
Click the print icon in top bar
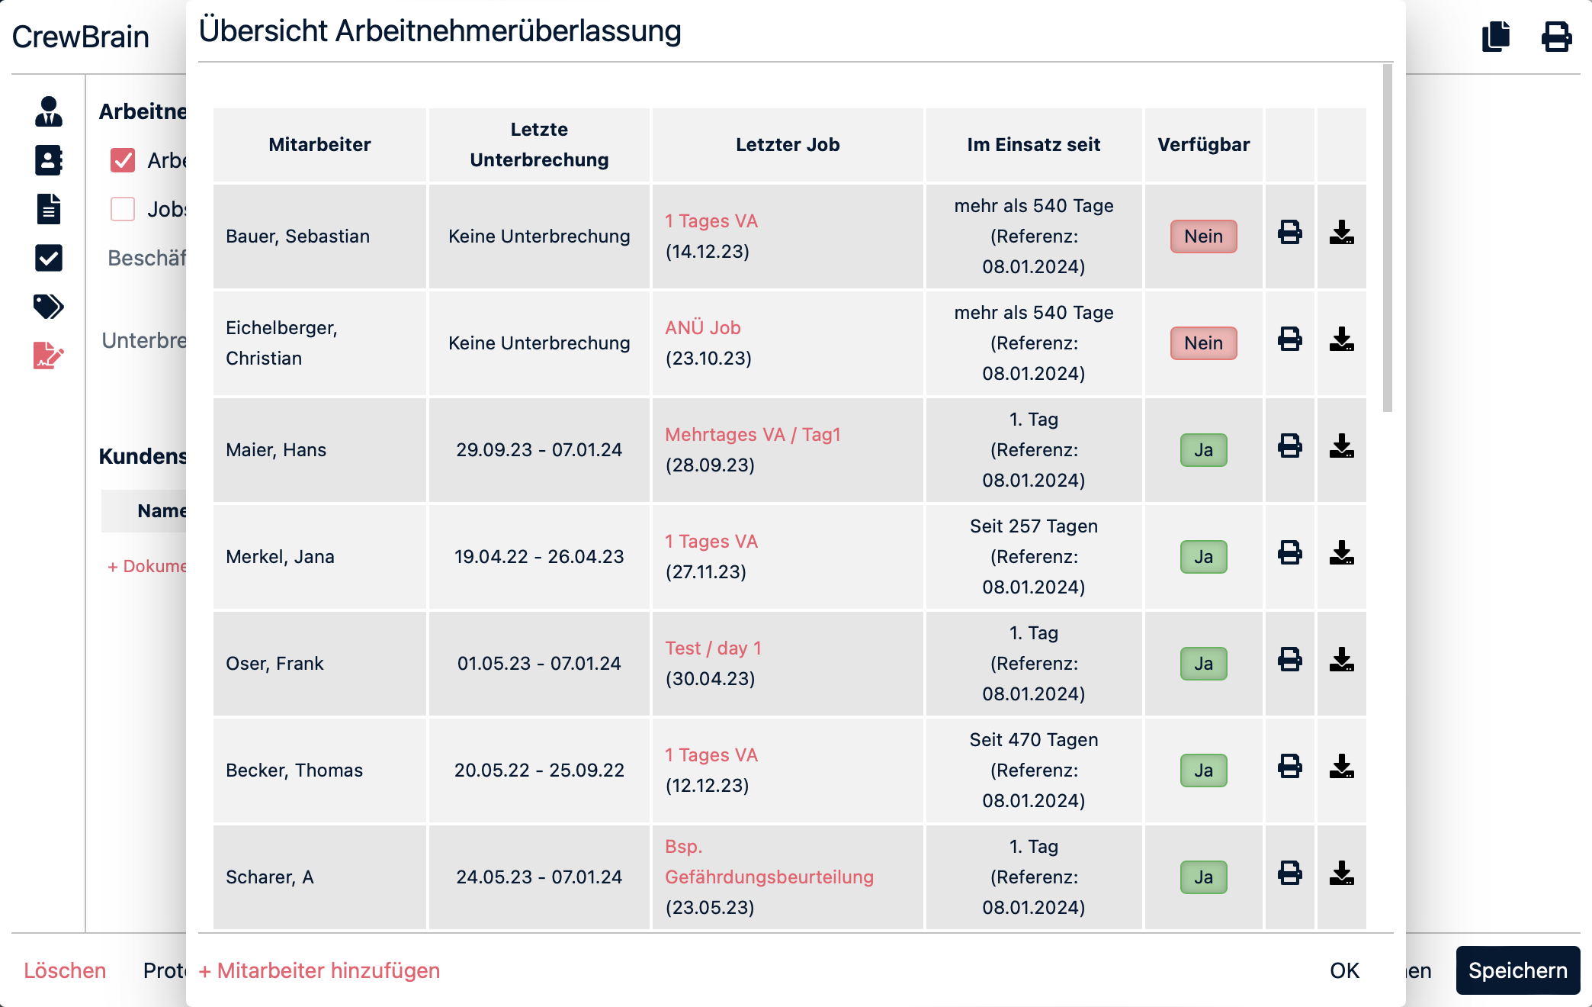point(1556,37)
